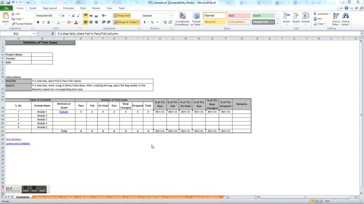The image size is (364, 204).
Task: Open Sort & Filter options
Action: click(336, 19)
